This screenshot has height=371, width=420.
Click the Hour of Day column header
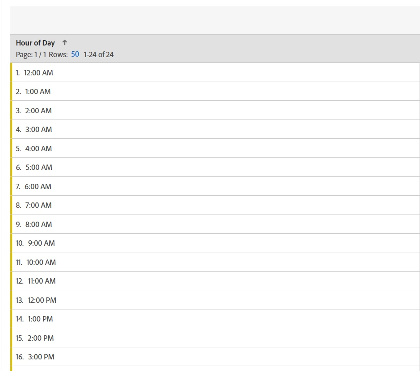pos(35,43)
